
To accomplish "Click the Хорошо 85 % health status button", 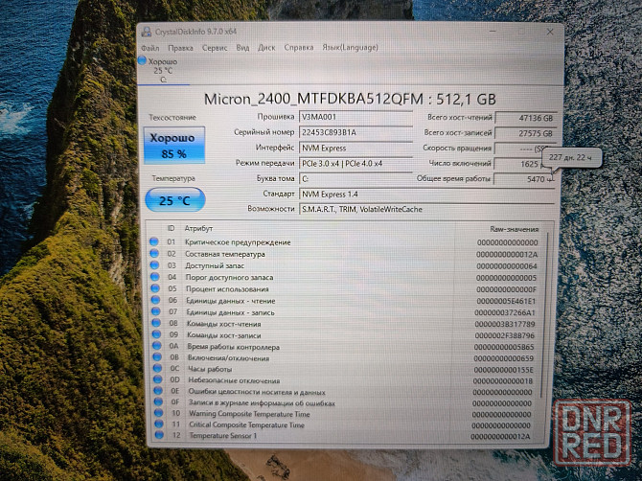I will 173,146.
